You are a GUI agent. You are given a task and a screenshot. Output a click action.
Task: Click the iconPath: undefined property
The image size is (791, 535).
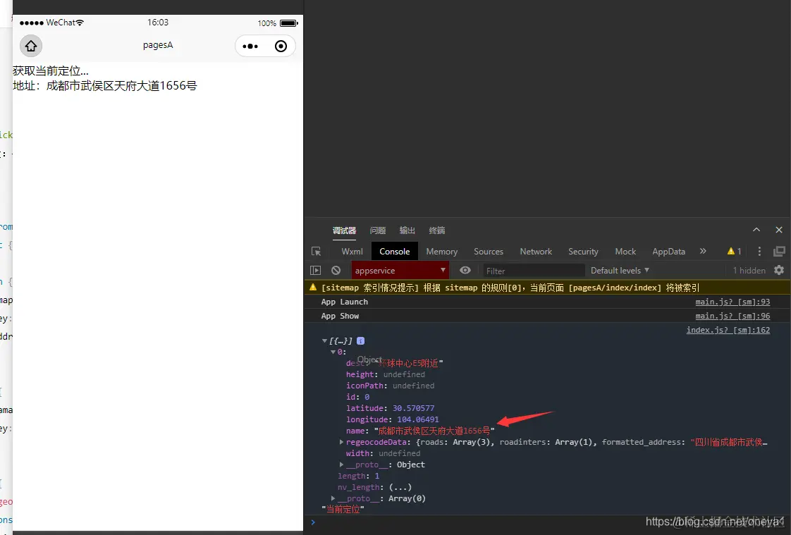(390, 386)
